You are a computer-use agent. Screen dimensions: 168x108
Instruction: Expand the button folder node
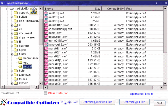point(12,17)
